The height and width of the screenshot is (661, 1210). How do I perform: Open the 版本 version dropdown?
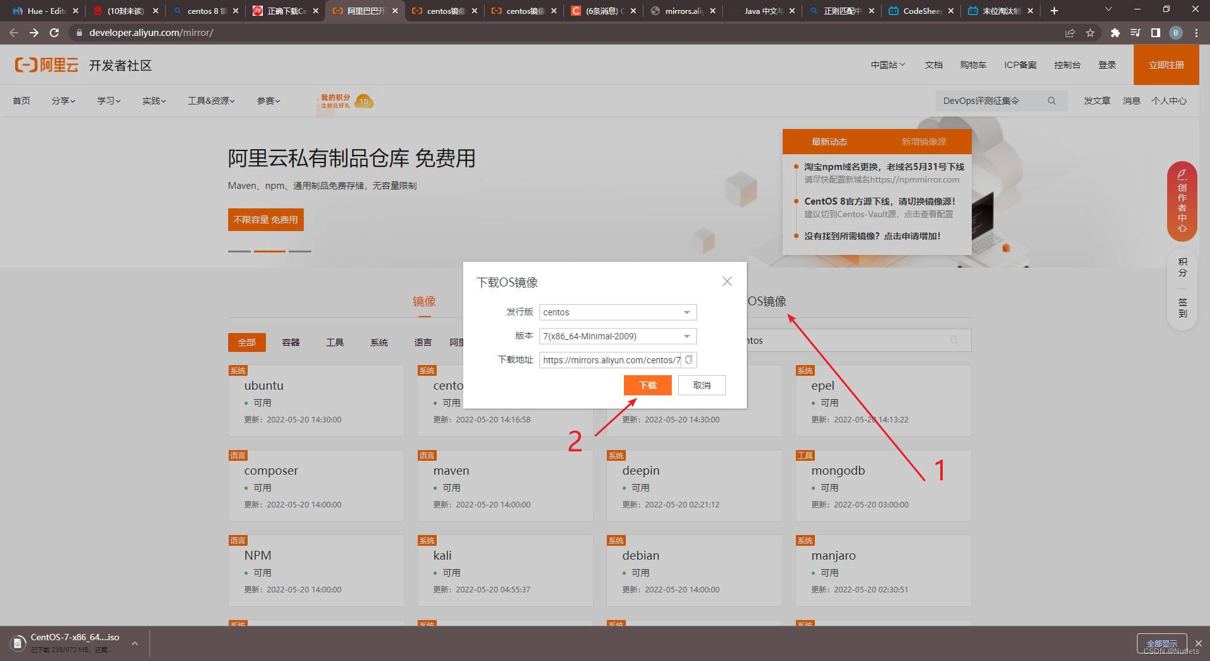pyautogui.click(x=618, y=336)
